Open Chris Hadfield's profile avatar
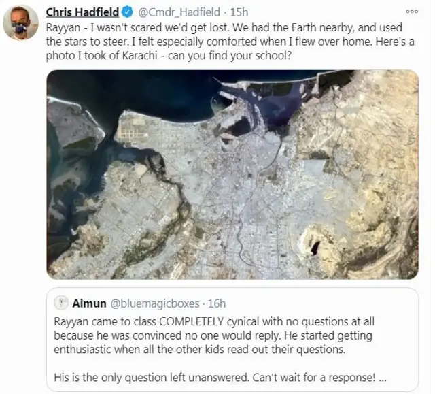Viewport: 435px width, 394px height. click(x=20, y=23)
